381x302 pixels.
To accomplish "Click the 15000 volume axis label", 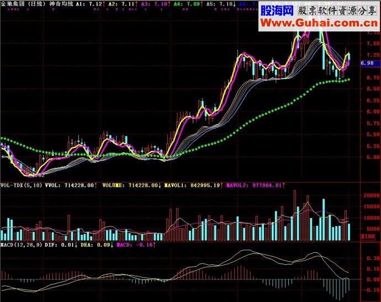I will pyautogui.click(x=372, y=206).
